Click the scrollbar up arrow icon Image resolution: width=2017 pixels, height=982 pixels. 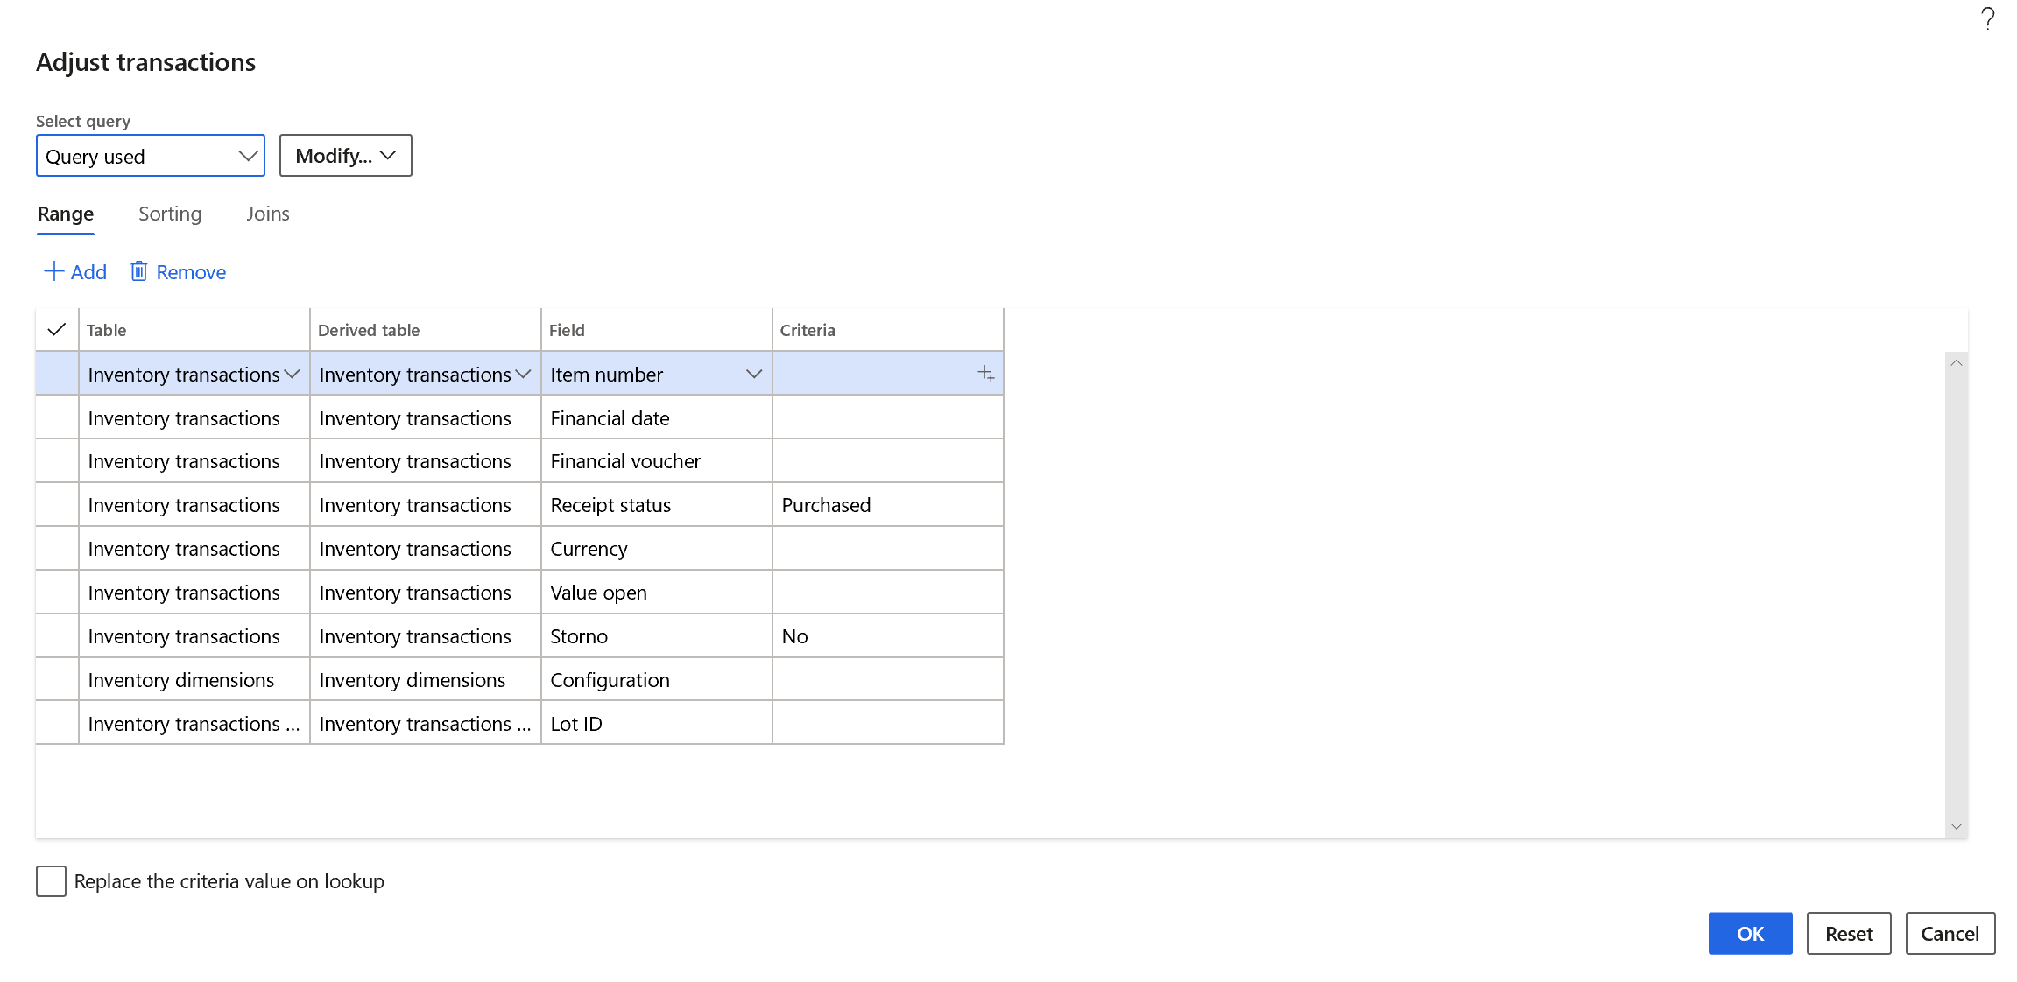click(x=1956, y=361)
